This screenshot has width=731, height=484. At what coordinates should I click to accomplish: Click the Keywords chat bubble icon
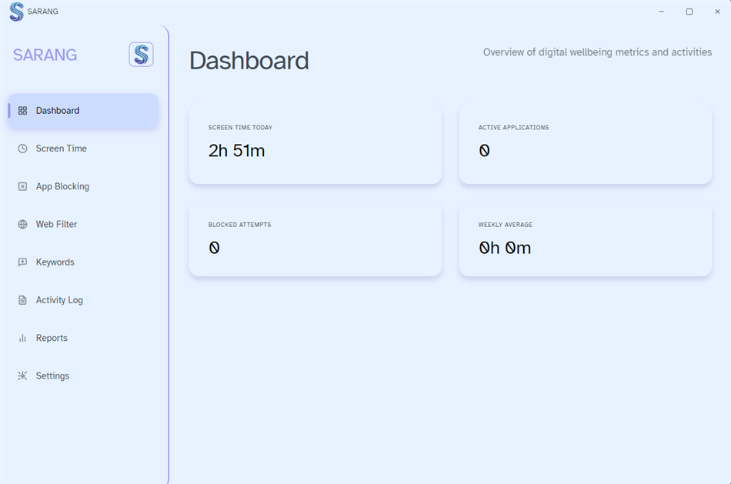pos(22,262)
